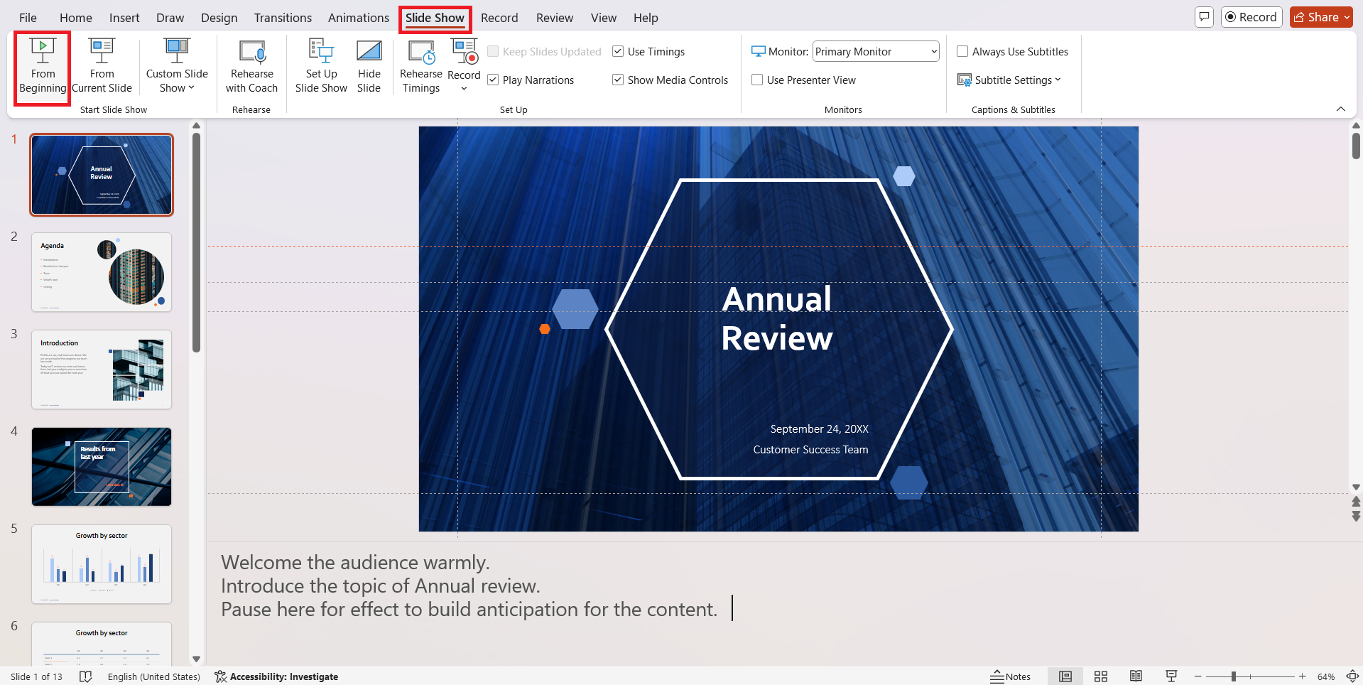Click English (United States) language indicator
The image size is (1363, 685).
click(154, 676)
